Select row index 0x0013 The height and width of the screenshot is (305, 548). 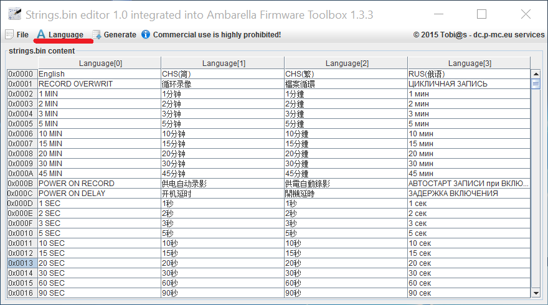click(x=22, y=263)
